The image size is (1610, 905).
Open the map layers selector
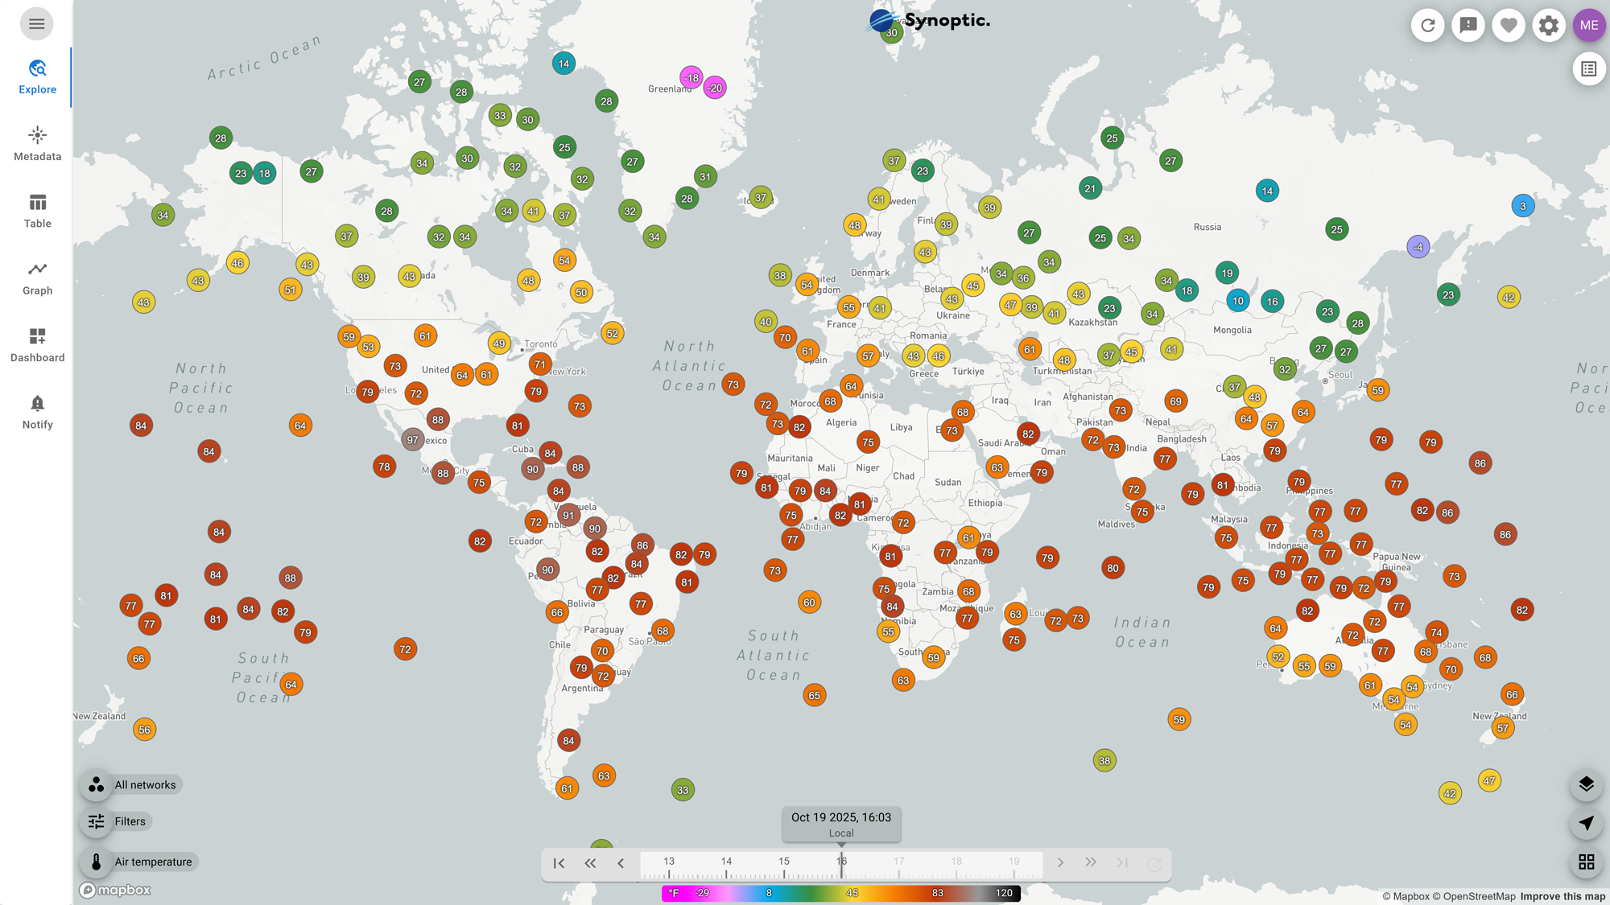[1585, 783]
